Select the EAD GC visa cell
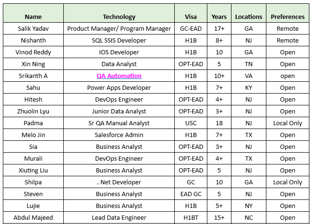The width and height of the screenshot is (316, 224). pyautogui.click(x=191, y=194)
